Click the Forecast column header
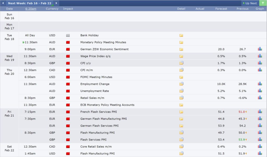This screenshot has height=157, width=267. pos(221,9)
